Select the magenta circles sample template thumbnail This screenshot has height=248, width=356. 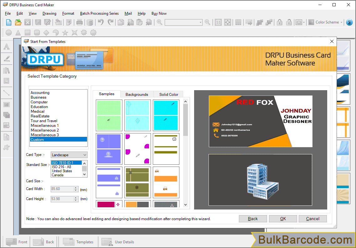tap(137, 149)
